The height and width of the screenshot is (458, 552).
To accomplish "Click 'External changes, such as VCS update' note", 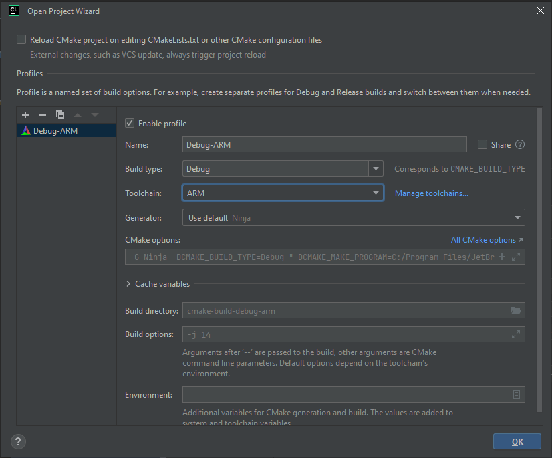I will pyautogui.click(x=148, y=55).
